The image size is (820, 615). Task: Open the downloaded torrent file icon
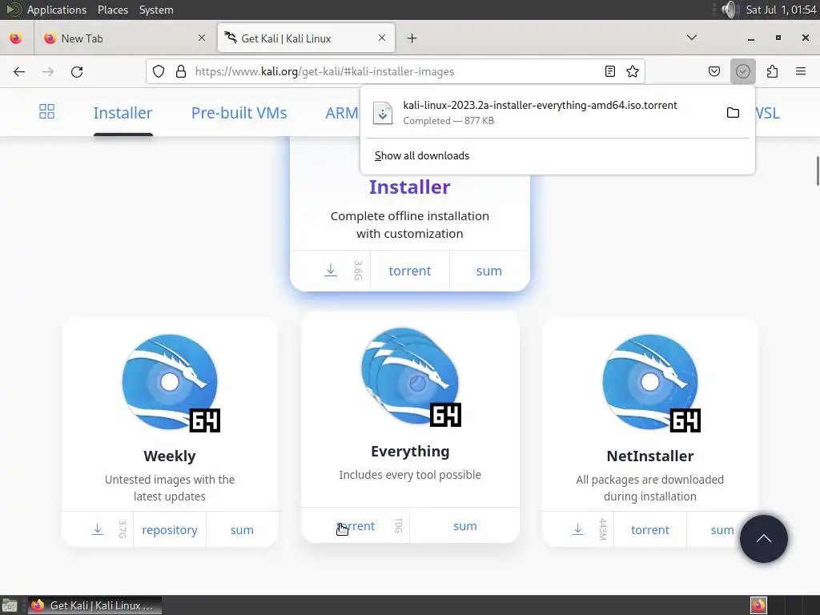pyautogui.click(x=382, y=113)
